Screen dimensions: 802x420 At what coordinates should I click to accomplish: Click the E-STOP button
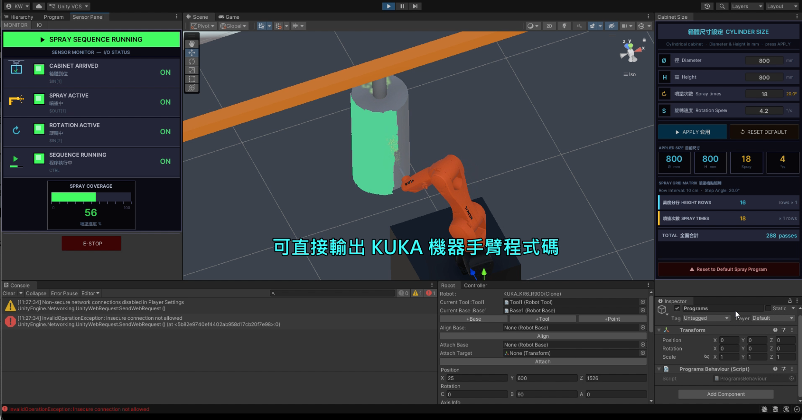tap(91, 244)
